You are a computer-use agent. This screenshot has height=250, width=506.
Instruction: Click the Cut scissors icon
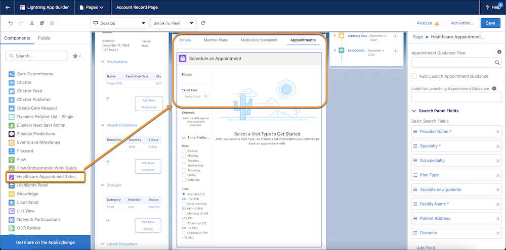[x=31, y=23]
